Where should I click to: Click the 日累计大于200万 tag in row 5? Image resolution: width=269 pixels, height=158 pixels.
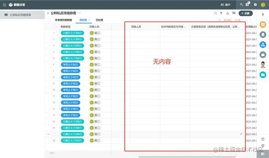[x=72, y=58]
